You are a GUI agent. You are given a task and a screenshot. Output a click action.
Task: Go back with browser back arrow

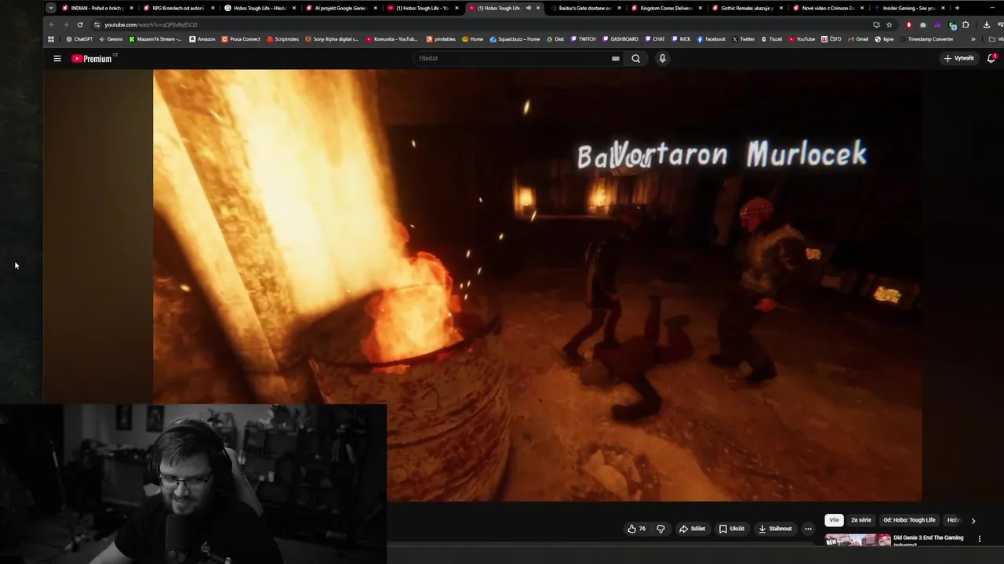(51, 25)
